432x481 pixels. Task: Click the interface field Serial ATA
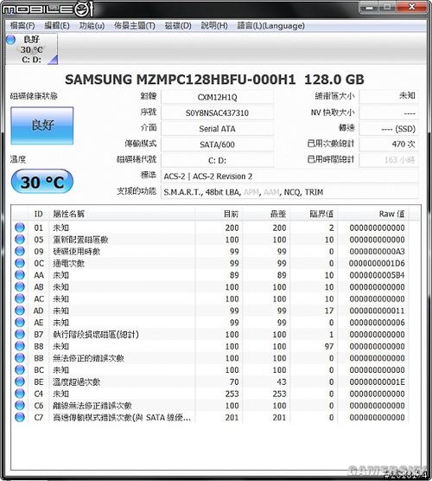tap(217, 129)
